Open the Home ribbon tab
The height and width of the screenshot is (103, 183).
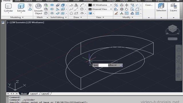pos(7,1)
